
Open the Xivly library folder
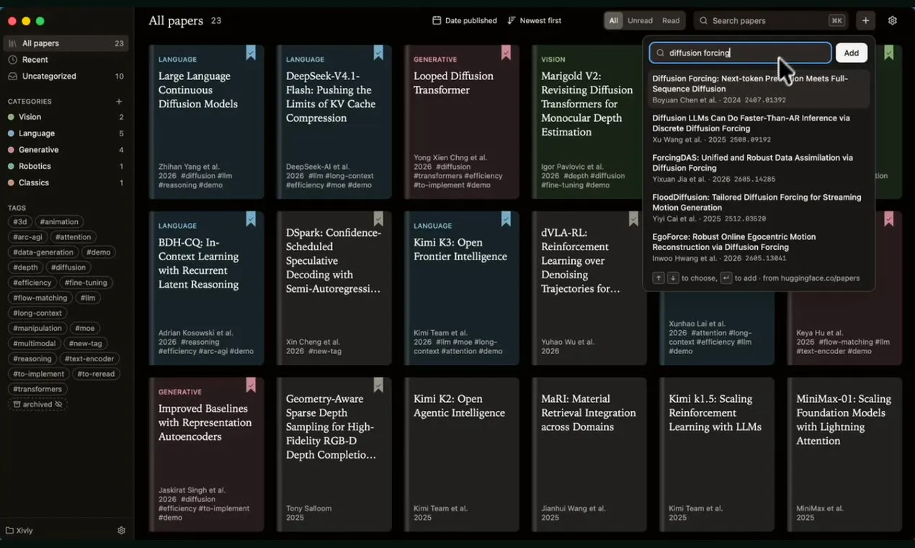pyautogui.click(x=19, y=531)
